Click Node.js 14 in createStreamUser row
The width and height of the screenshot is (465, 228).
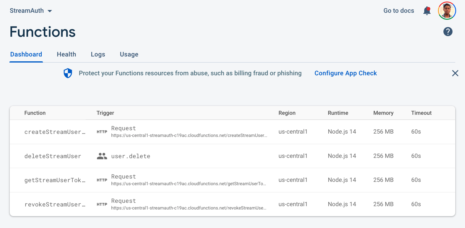tap(342, 132)
